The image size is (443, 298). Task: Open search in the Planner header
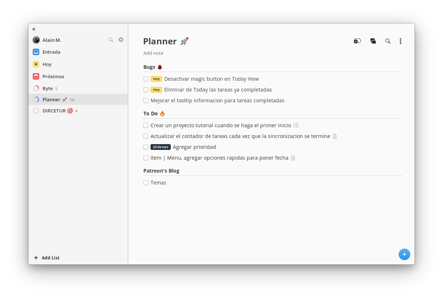[388, 41]
